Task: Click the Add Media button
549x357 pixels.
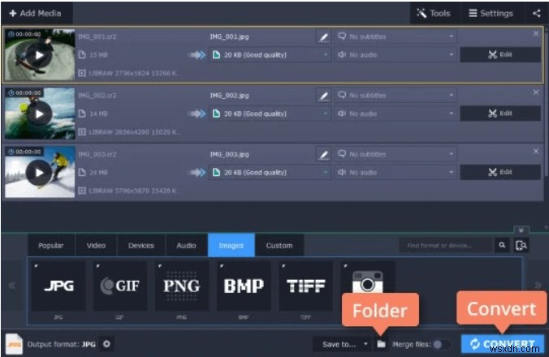Action: tap(36, 13)
